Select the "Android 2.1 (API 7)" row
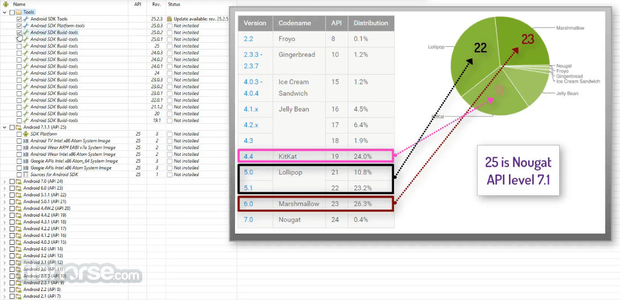This screenshot has width=620, height=300. pos(42,296)
